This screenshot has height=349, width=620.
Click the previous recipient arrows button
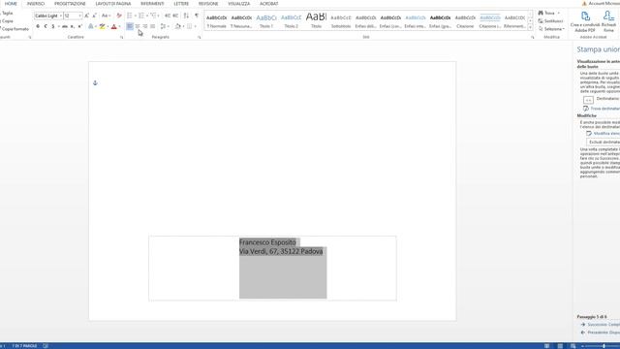click(x=588, y=100)
